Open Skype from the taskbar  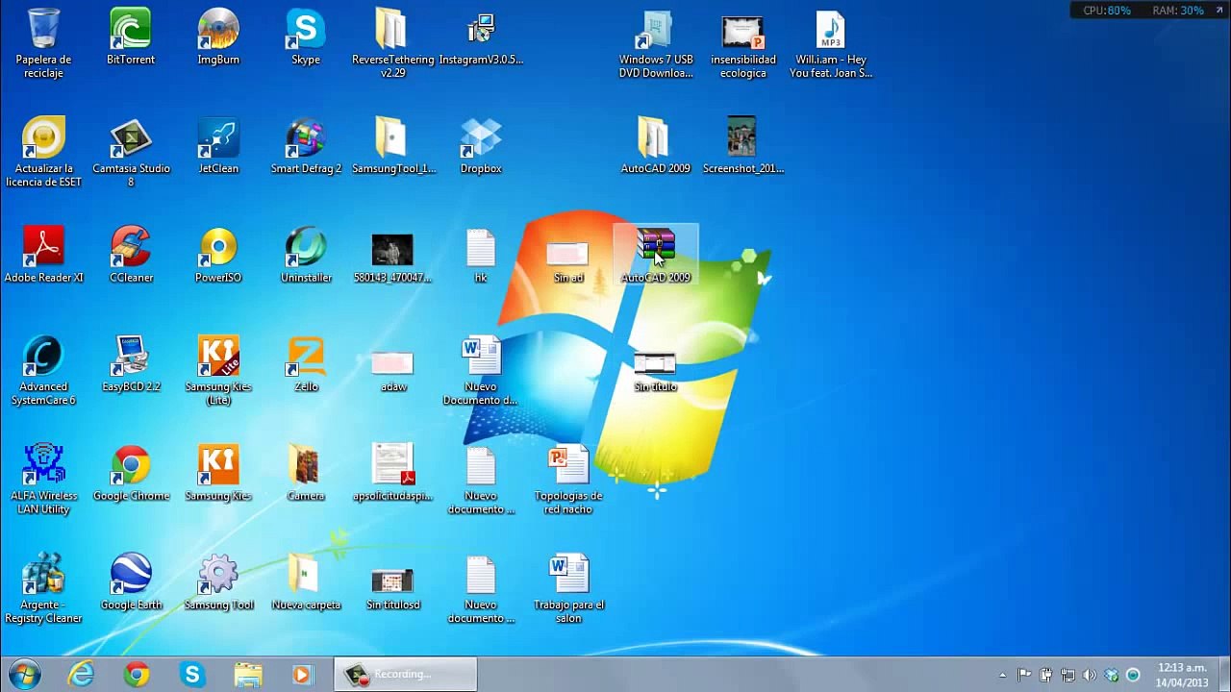tap(192, 675)
